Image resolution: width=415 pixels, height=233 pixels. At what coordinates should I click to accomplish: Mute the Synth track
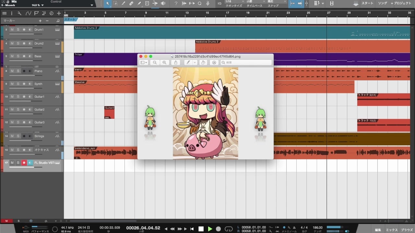tap(12, 84)
